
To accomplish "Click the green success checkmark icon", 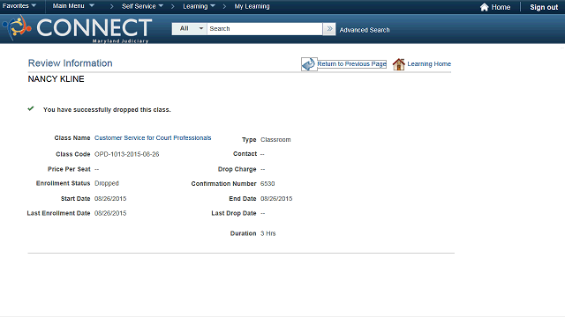I will tap(31, 108).
